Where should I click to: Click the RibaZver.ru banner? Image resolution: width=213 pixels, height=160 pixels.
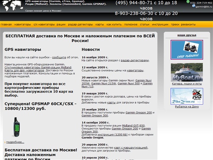(x=187, y=96)
